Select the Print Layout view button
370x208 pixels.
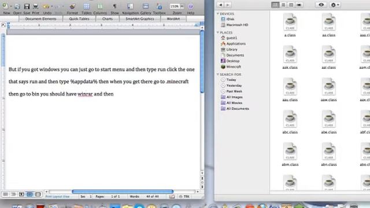[x=29, y=194]
